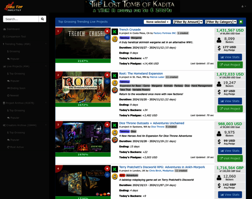Click the 1672% funding progress bar
The image size is (252, 199).
point(83,105)
